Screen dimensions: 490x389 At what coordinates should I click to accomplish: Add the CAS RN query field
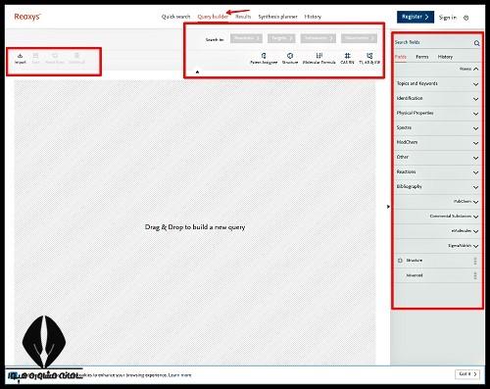click(347, 58)
